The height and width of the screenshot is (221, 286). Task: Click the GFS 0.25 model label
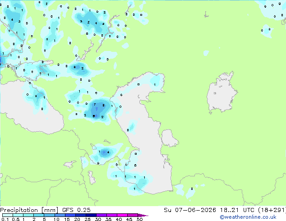(76, 210)
